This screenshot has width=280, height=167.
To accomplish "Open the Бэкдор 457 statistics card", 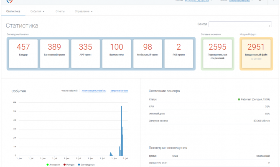I will [x=23, y=53].
